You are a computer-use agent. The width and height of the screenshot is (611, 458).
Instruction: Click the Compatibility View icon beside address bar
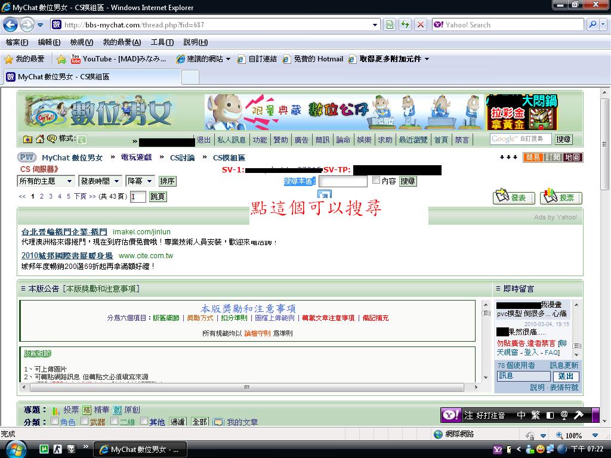(390, 25)
